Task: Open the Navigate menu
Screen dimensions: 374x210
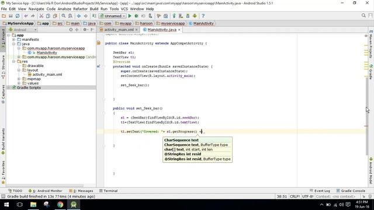Action: 36,9
